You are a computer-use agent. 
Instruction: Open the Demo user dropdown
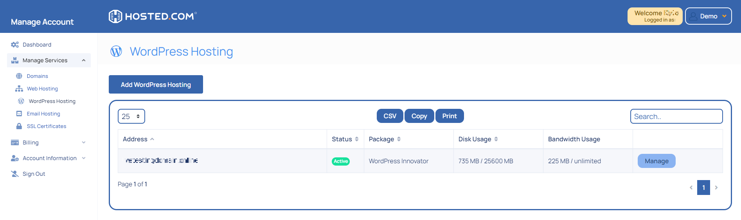[x=709, y=16]
